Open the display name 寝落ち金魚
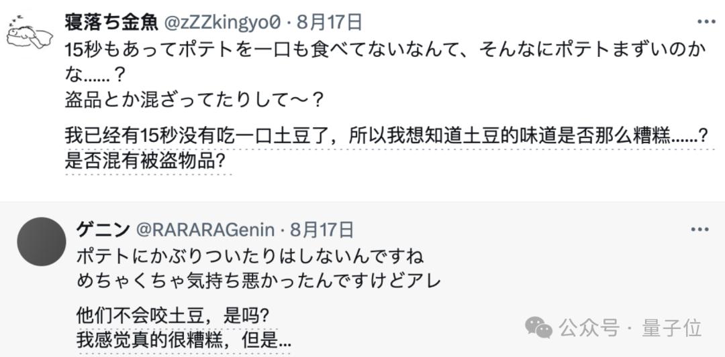This screenshot has height=357, width=725. pos(111,22)
